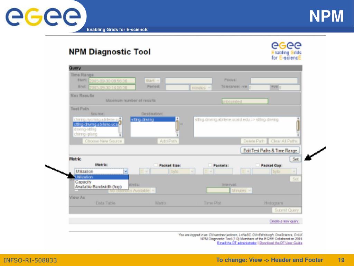Click Download the DT User Guide link
The image size is (354, 266).
pos(281,243)
